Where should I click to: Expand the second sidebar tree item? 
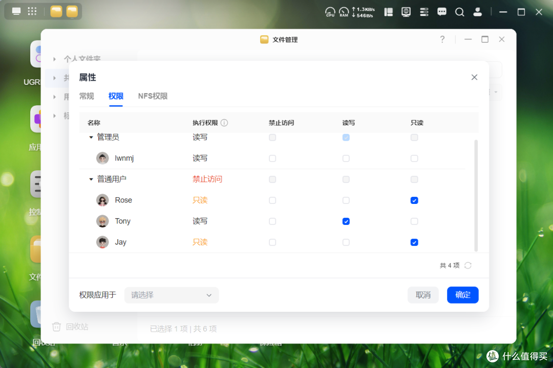click(x=54, y=78)
